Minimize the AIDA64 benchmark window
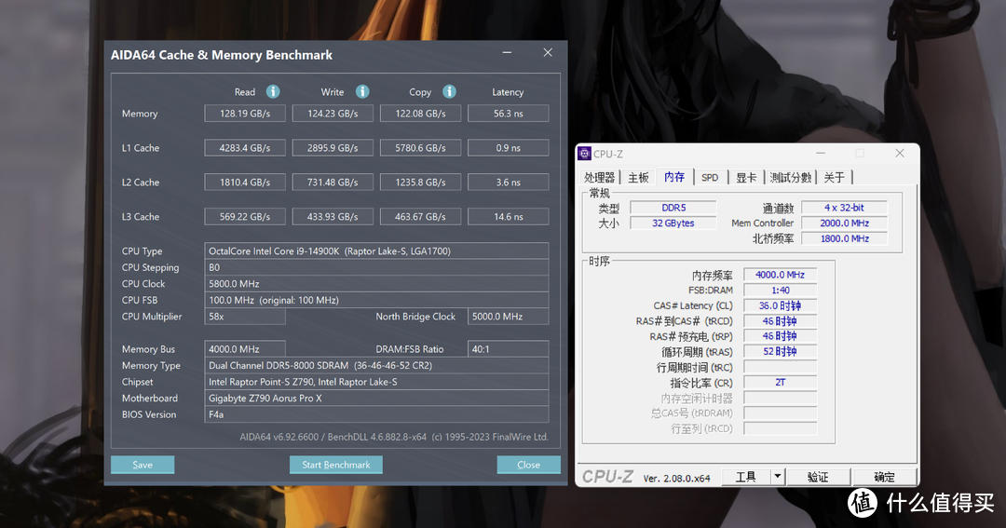 coord(507,52)
